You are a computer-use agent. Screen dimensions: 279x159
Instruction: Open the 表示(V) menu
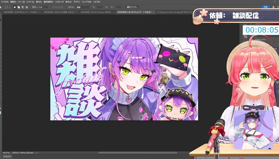[69, 2]
